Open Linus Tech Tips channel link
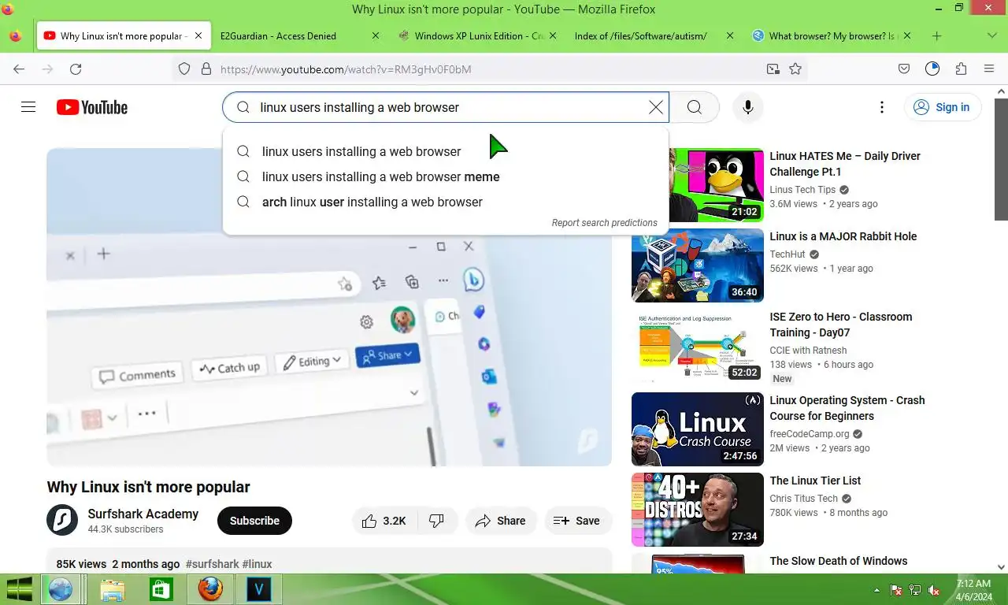 pyautogui.click(x=802, y=189)
